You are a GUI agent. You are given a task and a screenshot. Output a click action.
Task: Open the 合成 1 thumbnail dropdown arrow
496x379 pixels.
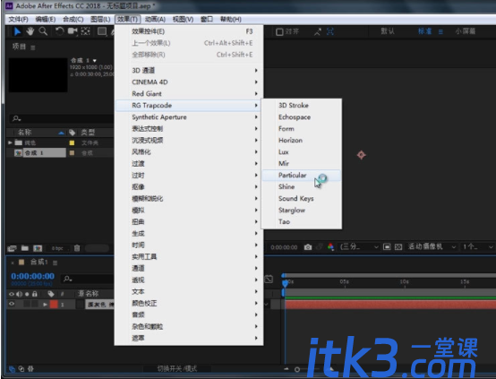coord(95,60)
